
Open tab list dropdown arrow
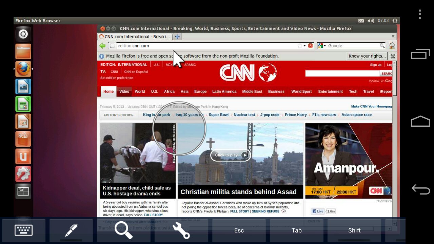pyautogui.click(x=393, y=37)
